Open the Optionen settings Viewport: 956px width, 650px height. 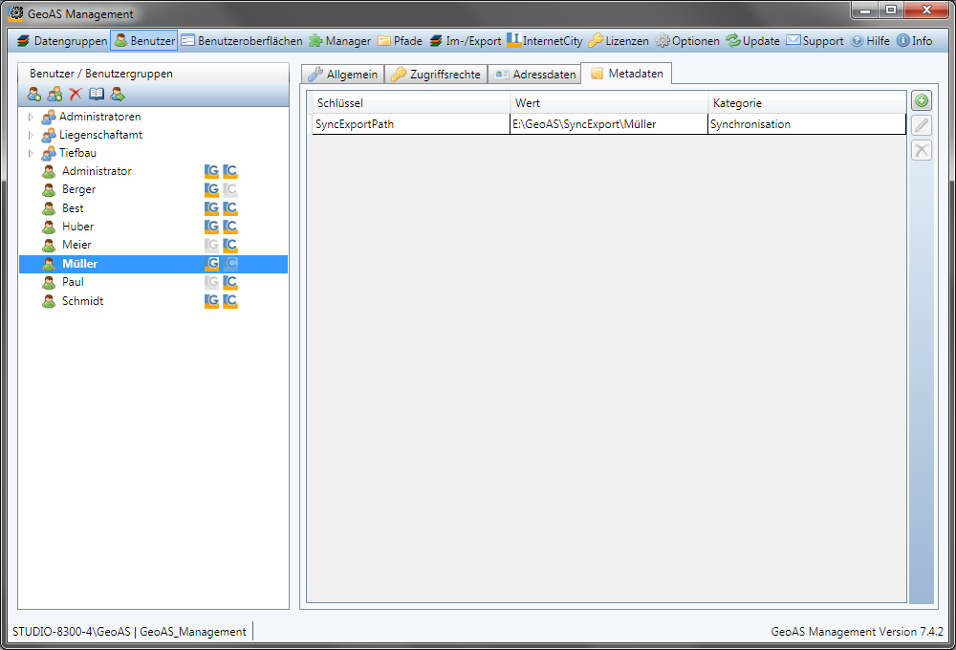686,41
